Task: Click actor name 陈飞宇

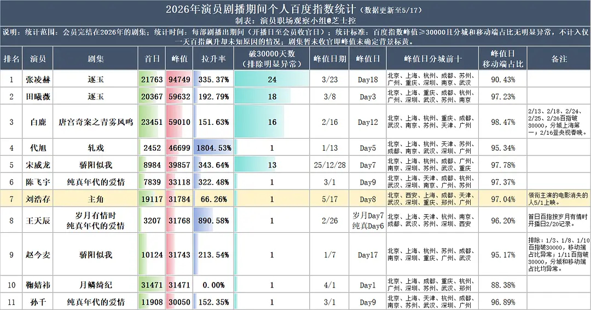Action: click(38, 182)
